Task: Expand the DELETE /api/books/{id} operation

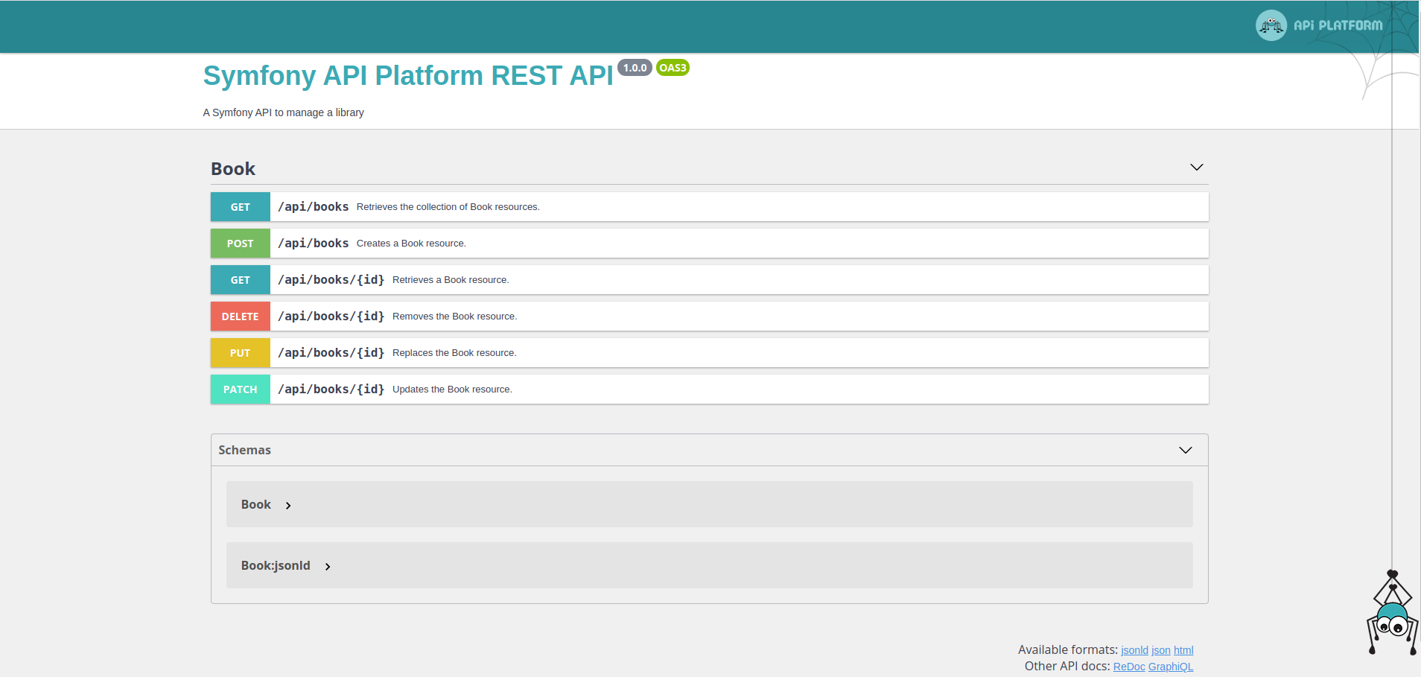Action: (x=709, y=317)
